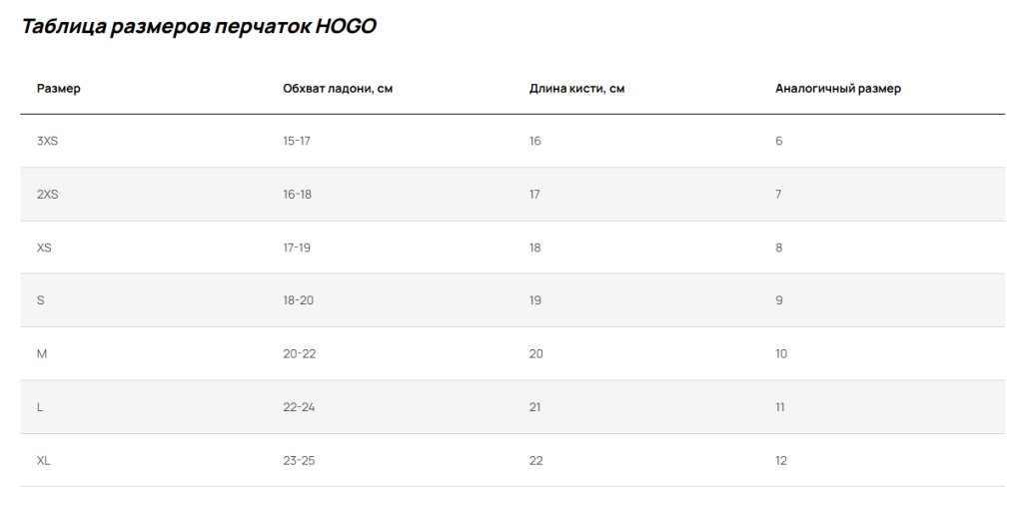Select palm girth value 20-22

(x=300, y=354)
